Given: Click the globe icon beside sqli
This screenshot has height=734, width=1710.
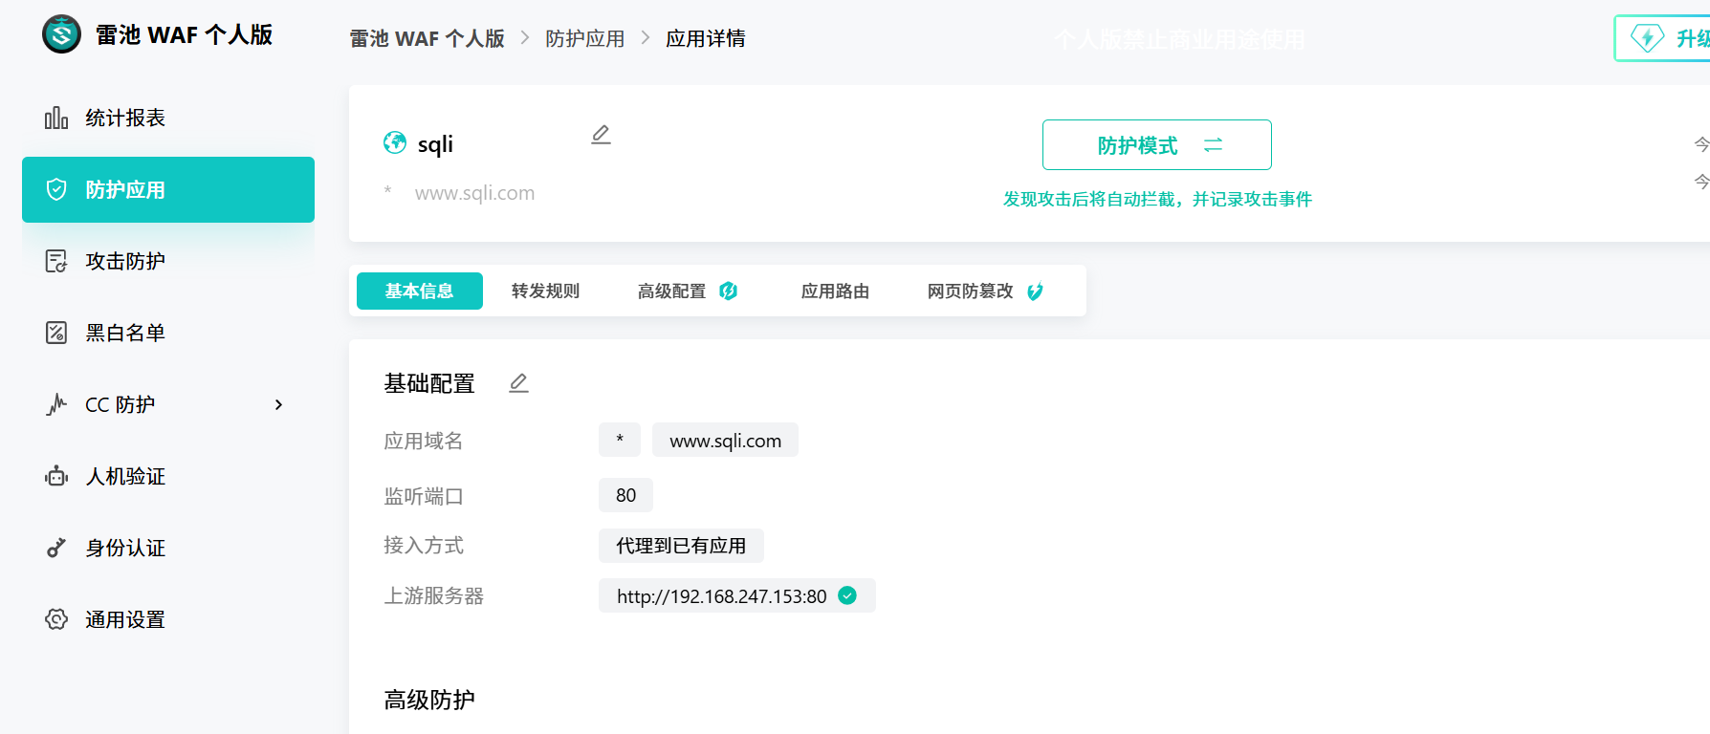Looking at the screenshot, I should pos(395,142).
